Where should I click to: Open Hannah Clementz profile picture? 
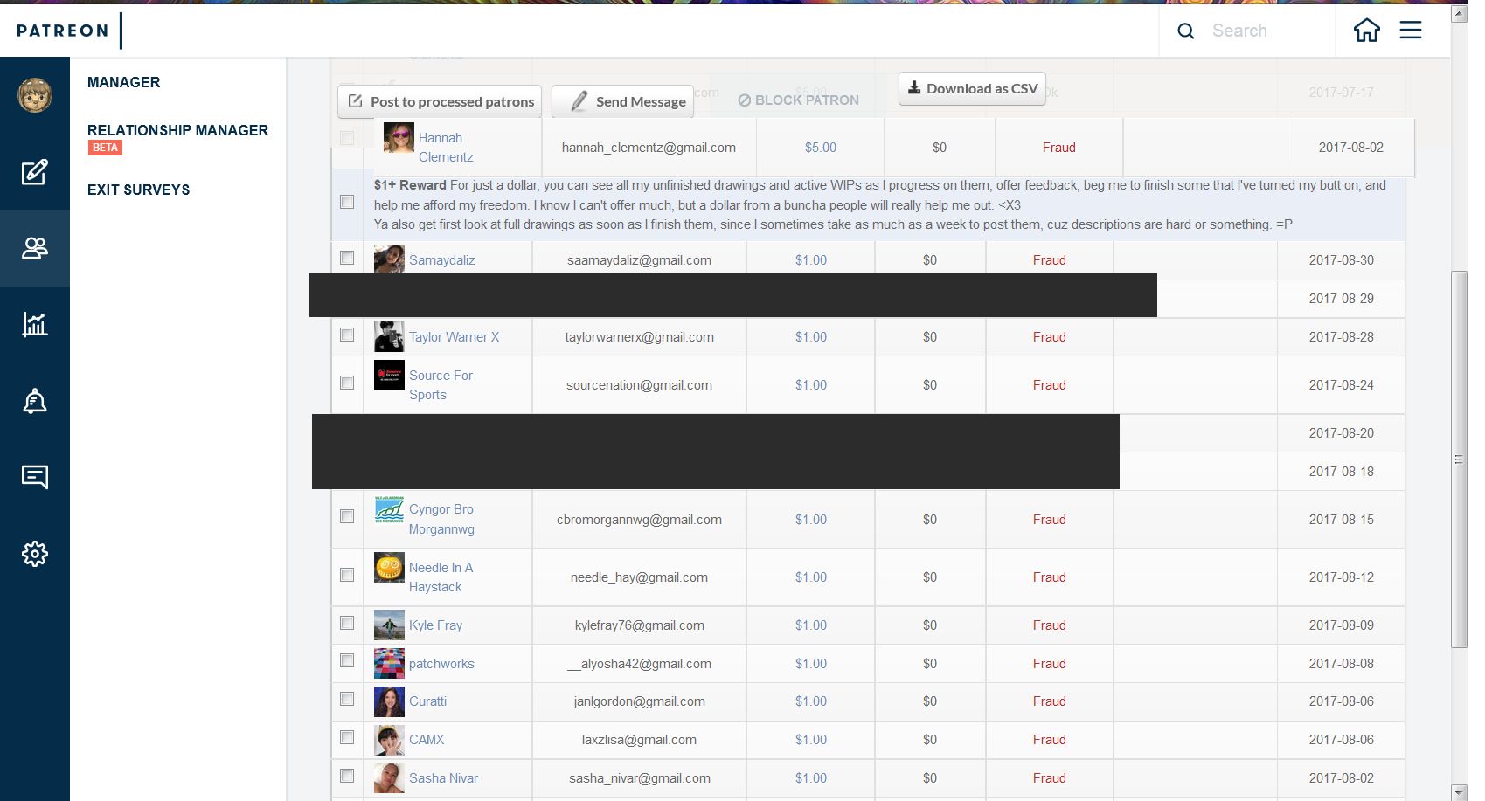point(399,137)
